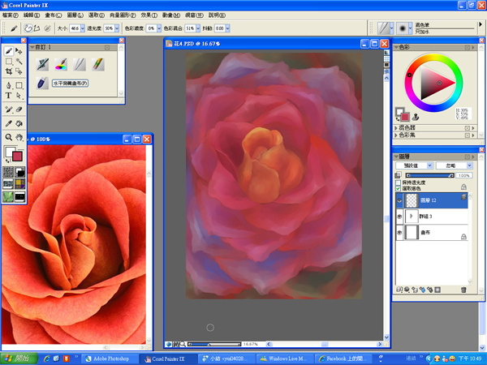Activate the Magnifier zoom tool
This screenshot has width=487, height=365.
[x=9, y=138]
